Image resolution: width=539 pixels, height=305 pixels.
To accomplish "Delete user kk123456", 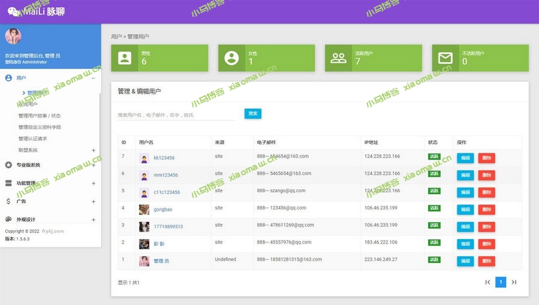I will tap(487, 158).
